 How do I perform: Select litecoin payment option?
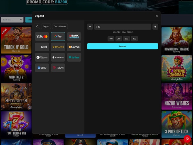42,57
